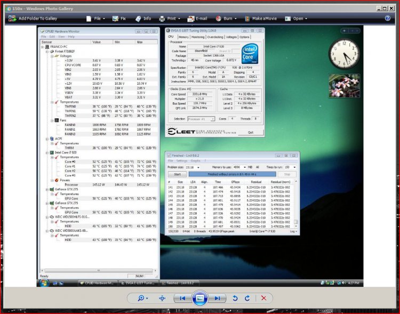Click the analog clock sidebar gadget
Screen dimensions: 400x314
343,54
